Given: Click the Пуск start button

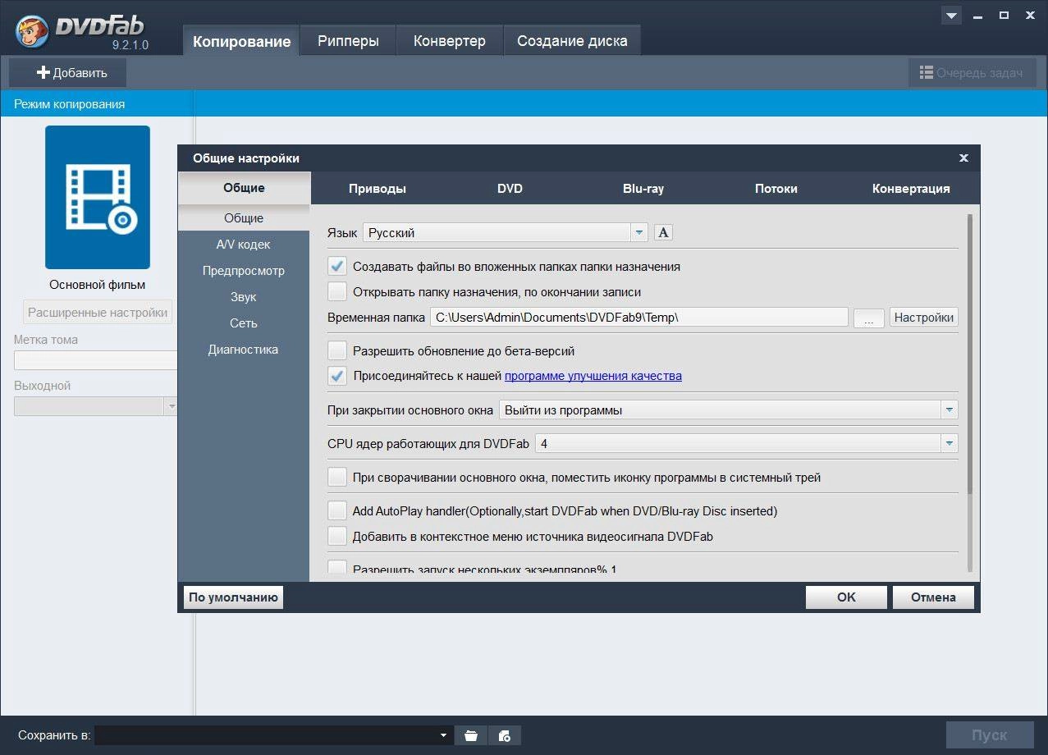Looking at the screenshot, I should pyautogui.click(x=989, y=735).
